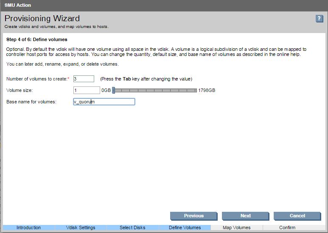The width and height of the screenshot is (328, 233).
Task: Open the Confirm step tab
Action: 287,227
